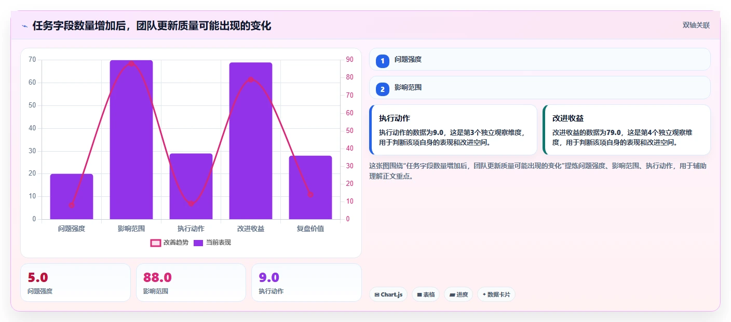
Task: Click the 复盘价值 x-axis label
Action: click(x=310, y=229)
